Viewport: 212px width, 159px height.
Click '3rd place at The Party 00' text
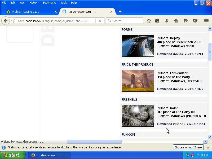(176, 112)
